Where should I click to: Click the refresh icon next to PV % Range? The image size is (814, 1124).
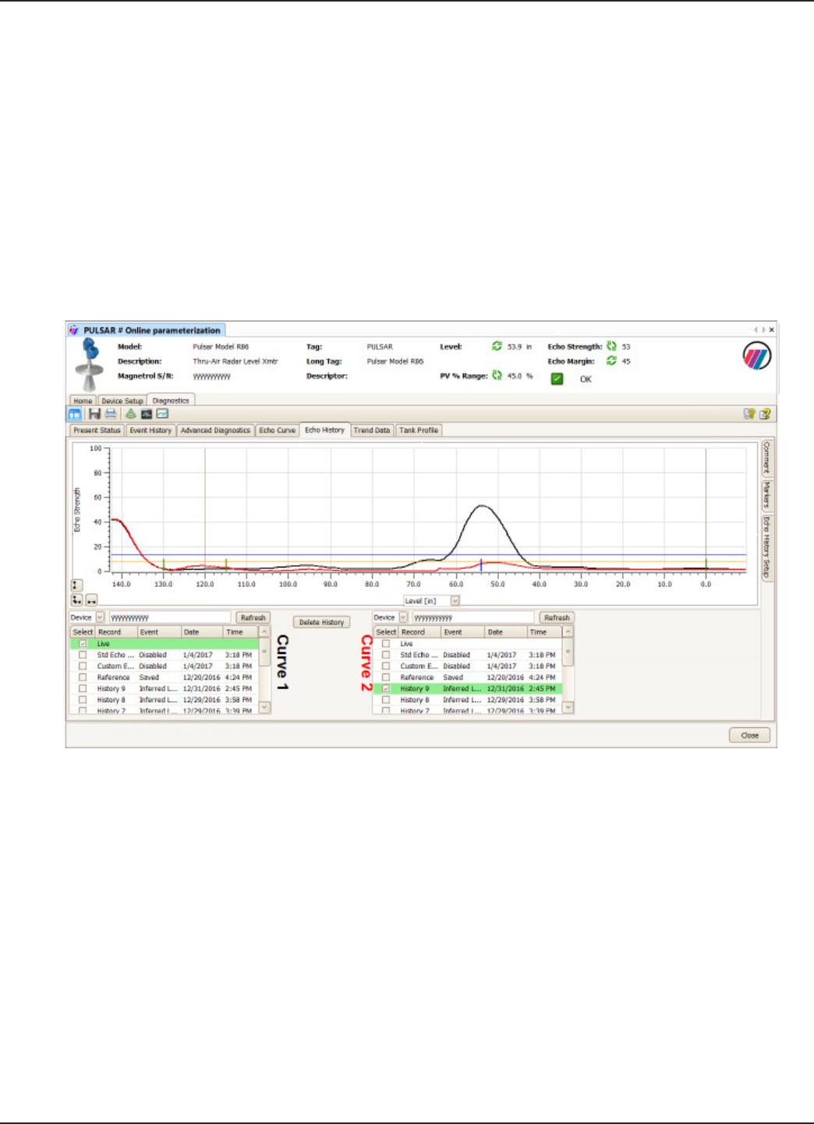497,376
